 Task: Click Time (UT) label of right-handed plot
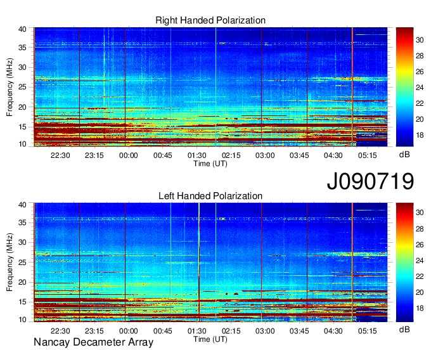pyautogui.click(x=210, y=164)
